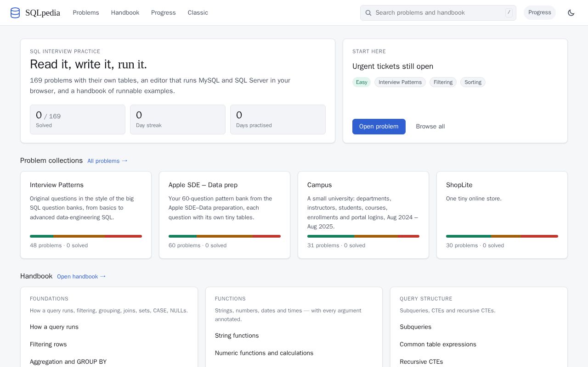Screen dimensions: 588x367
Task: Click the Apple SDE progress bar
Action: [x=225, y=236]
